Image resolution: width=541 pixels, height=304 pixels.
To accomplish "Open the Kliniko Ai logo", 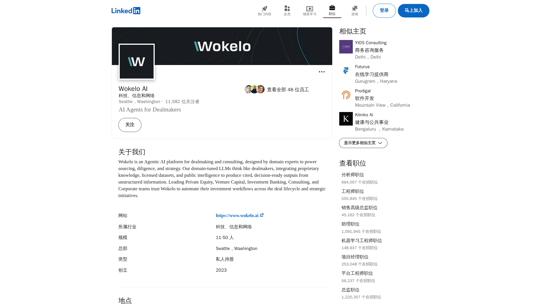I will tap(346, 119).
